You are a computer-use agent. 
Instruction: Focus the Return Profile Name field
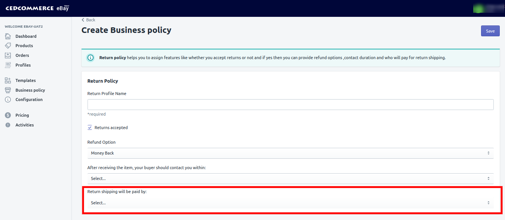[x=290, y=104]
